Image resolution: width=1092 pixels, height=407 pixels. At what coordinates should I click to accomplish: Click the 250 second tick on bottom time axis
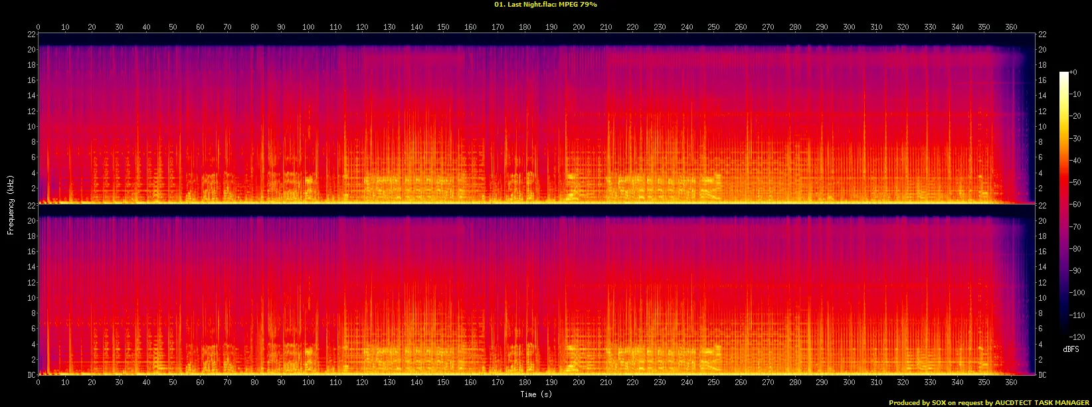pos(713,382)
